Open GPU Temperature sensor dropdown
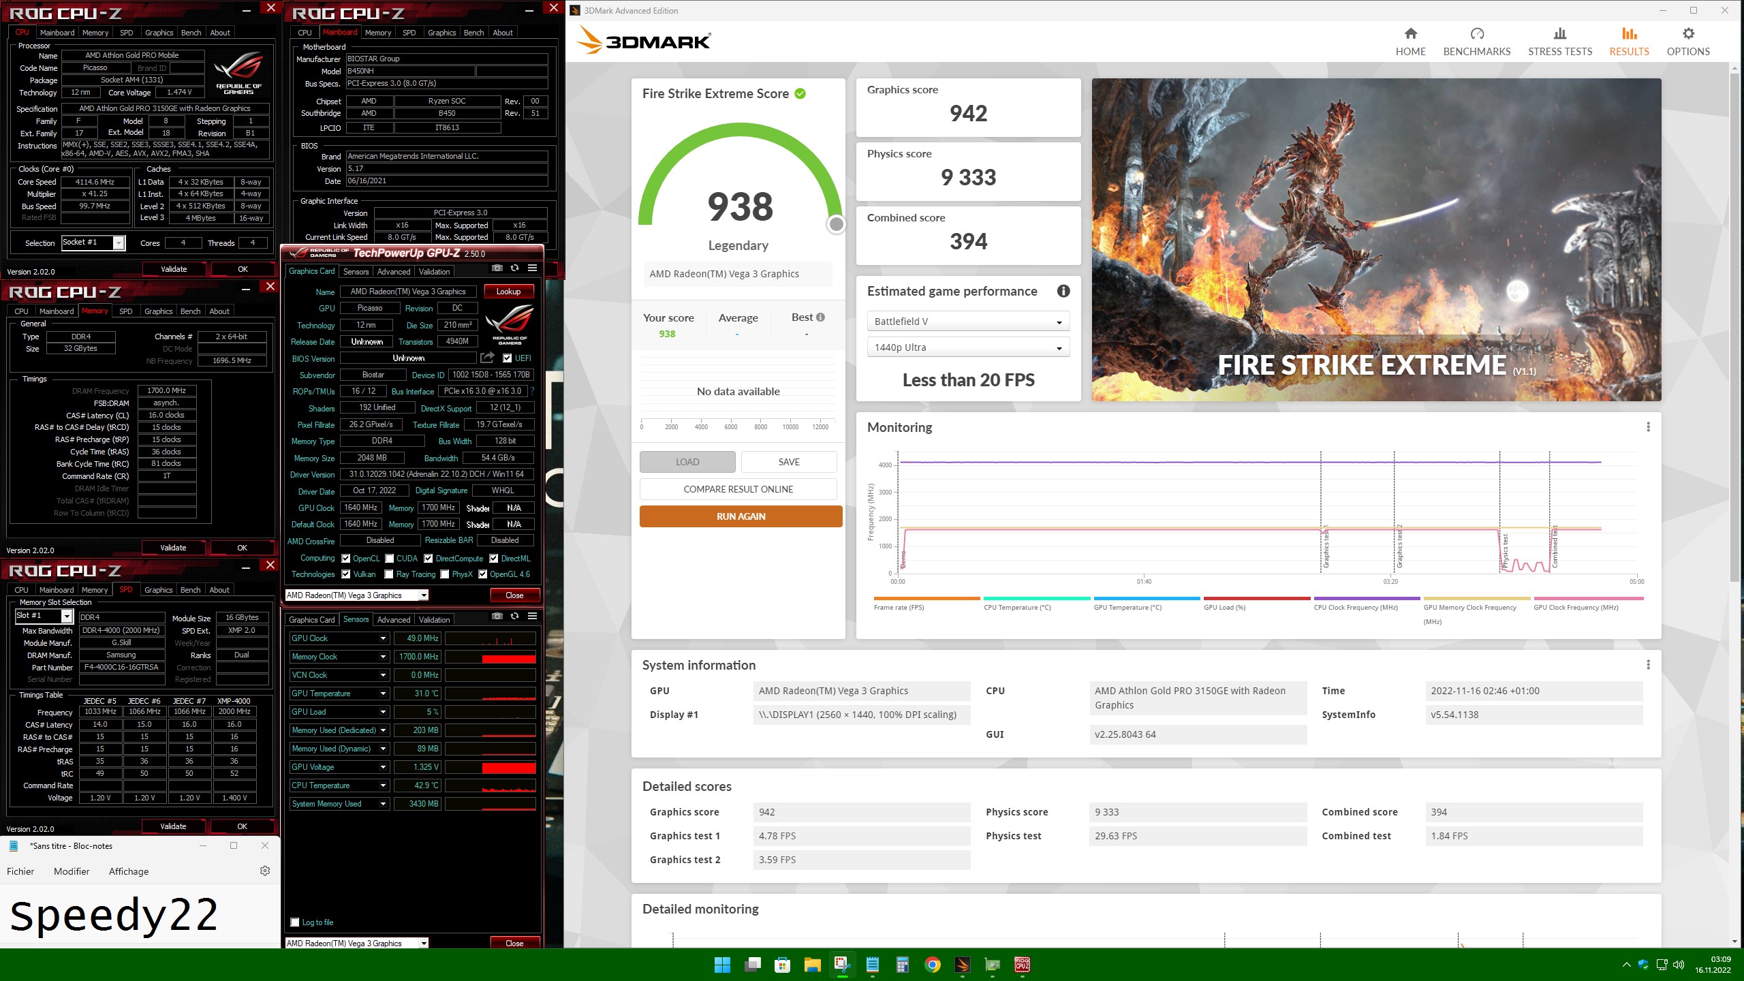 [x=383, y=694]
